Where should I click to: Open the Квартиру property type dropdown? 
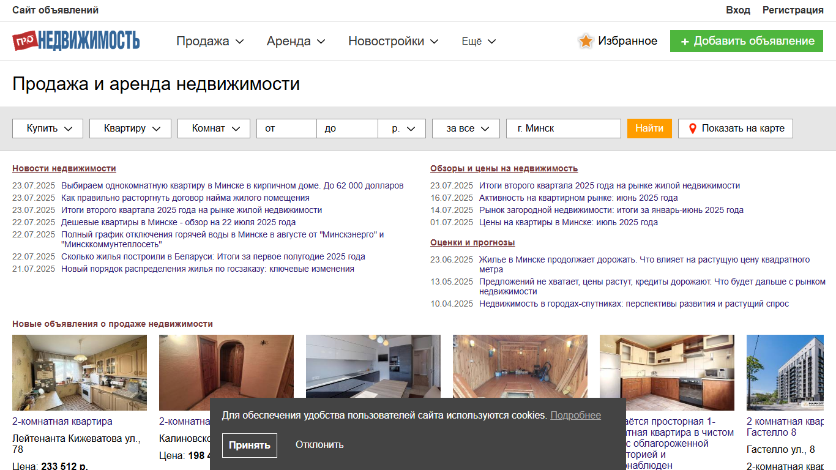coord(130,129)
